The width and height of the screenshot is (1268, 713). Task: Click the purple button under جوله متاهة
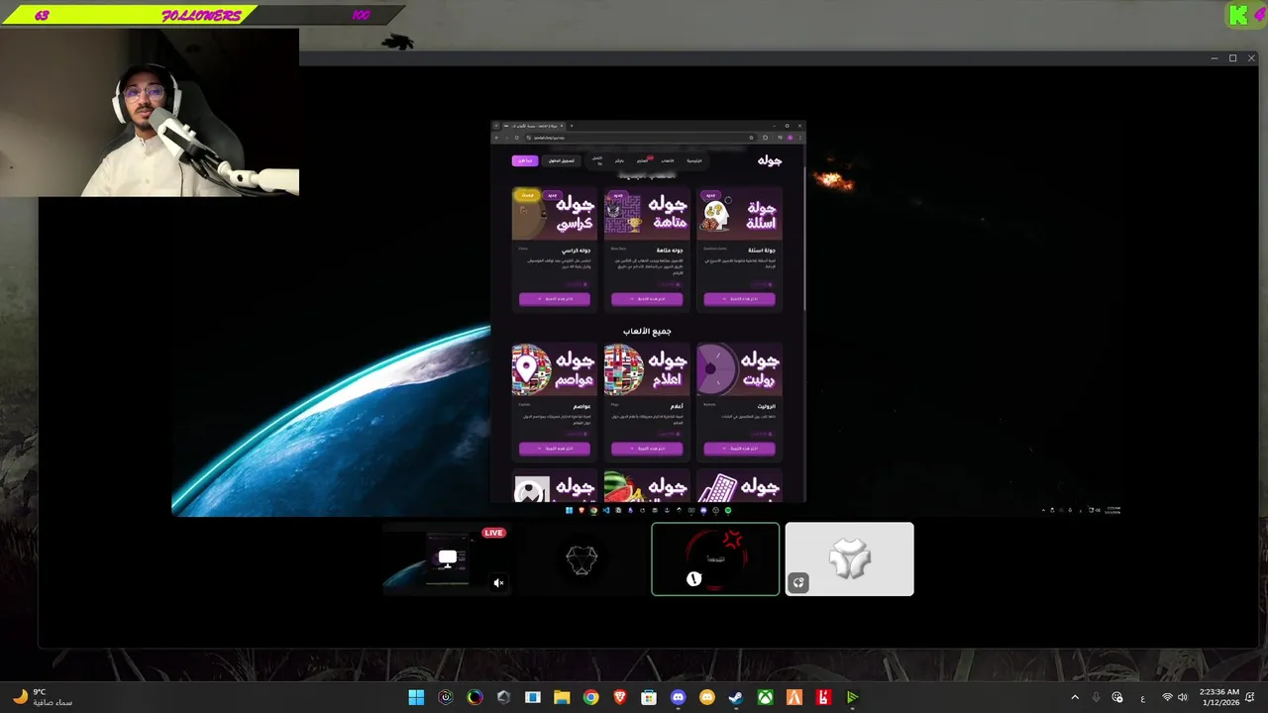coord(647,298)
